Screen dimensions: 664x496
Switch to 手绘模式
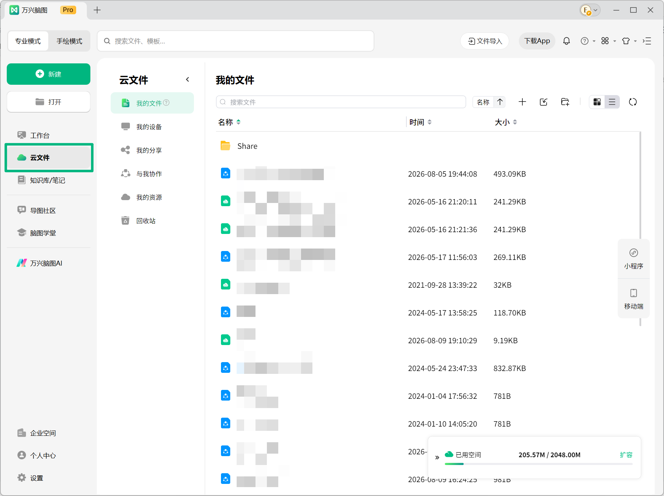[69, 41]
